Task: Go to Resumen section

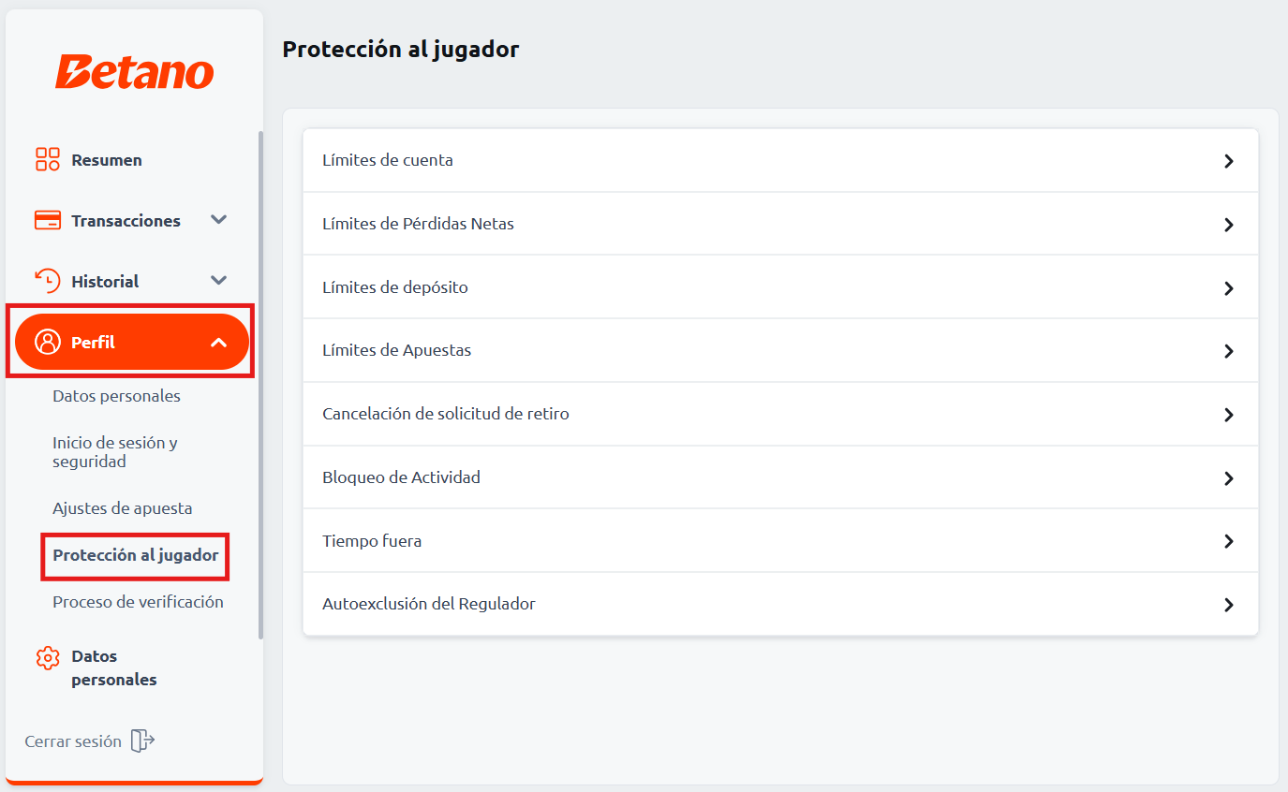Action: click(107, 160)
